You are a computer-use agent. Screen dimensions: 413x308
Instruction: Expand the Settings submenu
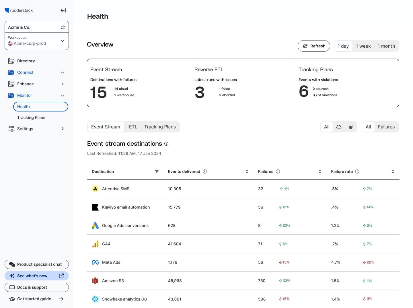pos(63,129)
